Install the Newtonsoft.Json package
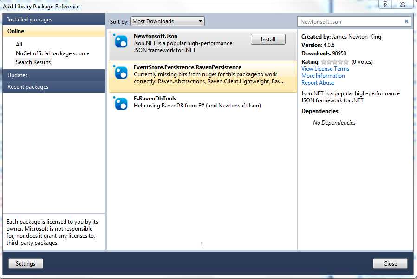Screen dimensions: 417x279 [x=268, y=40]
